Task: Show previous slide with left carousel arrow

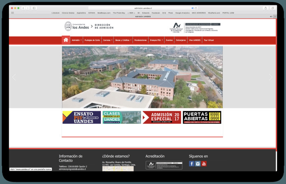Action: click(x=14, y=77)
